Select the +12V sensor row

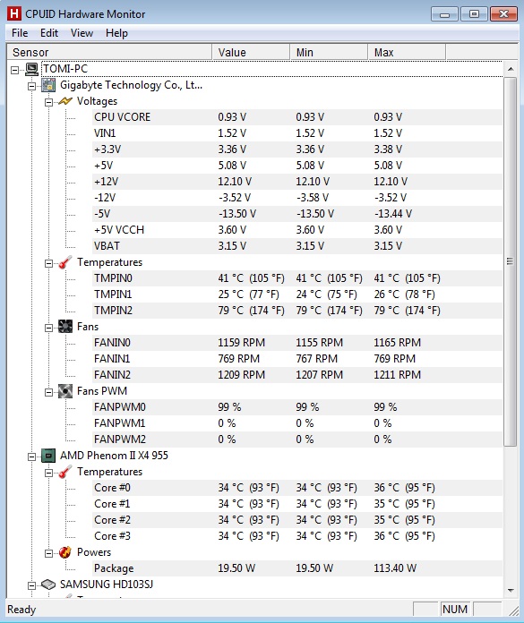pos(297,182)
